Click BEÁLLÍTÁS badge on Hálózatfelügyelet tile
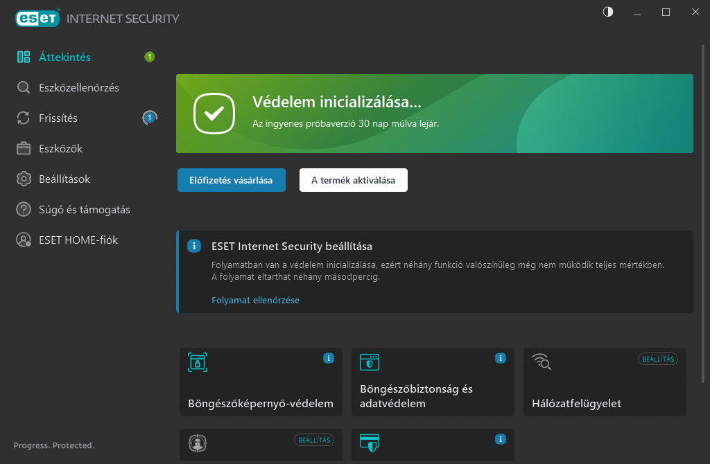710x464 pixels. coord(658,359)
